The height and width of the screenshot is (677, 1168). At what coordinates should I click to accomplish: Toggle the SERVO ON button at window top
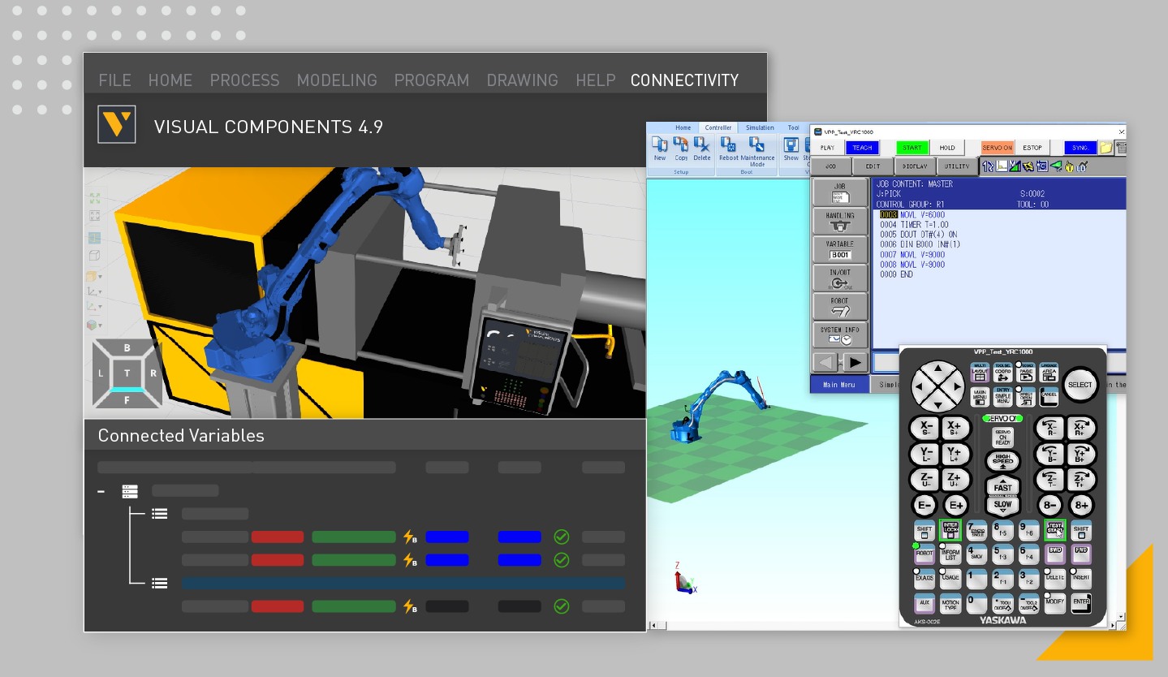click(x=997, y=148)
